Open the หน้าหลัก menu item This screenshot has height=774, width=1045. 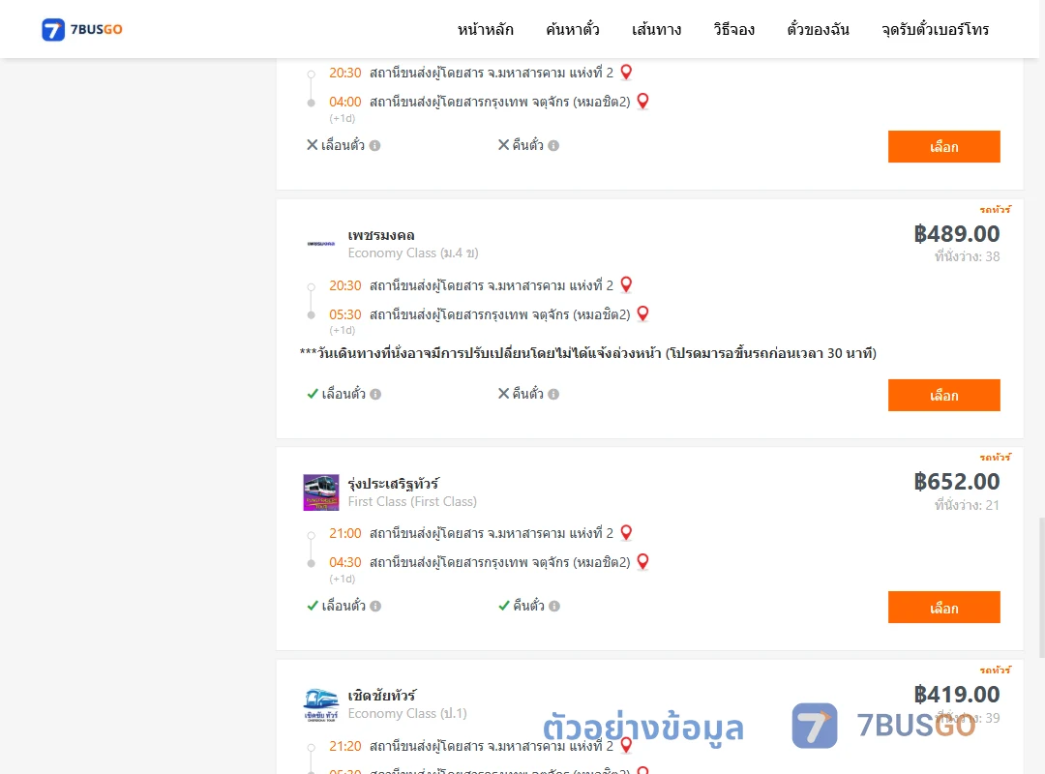485,29
